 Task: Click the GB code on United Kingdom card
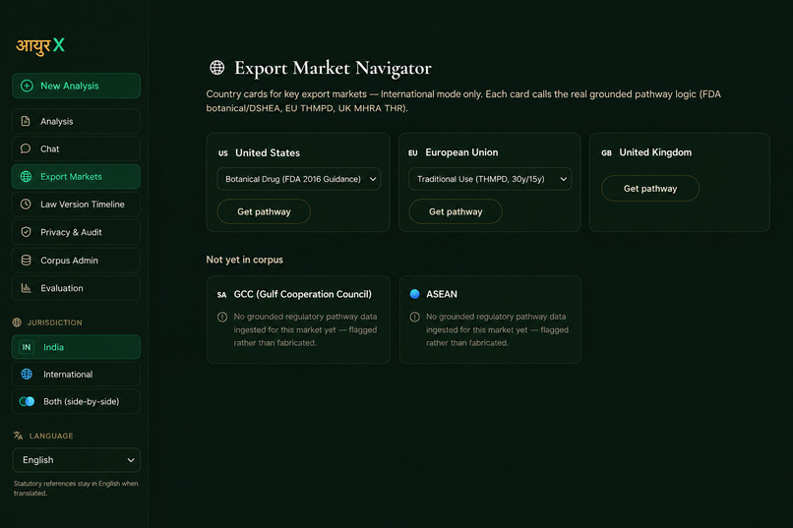tap(606, 152)
